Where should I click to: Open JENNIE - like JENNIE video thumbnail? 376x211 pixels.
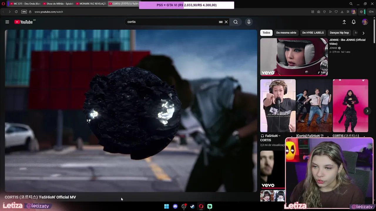click(x=294, y=57)
